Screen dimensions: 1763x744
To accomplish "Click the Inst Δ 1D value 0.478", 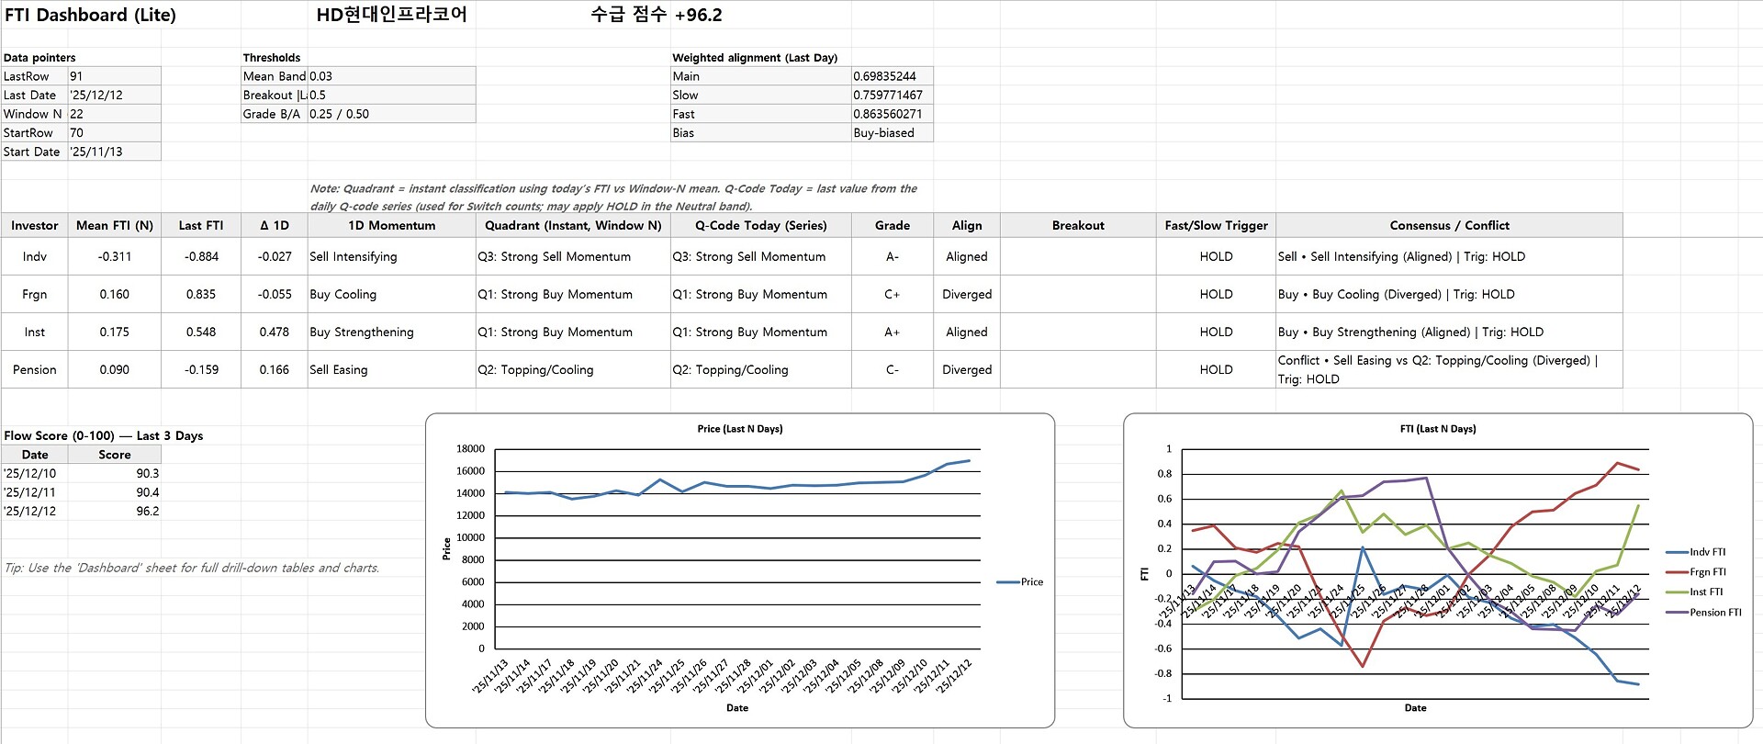I will point(275,333).
